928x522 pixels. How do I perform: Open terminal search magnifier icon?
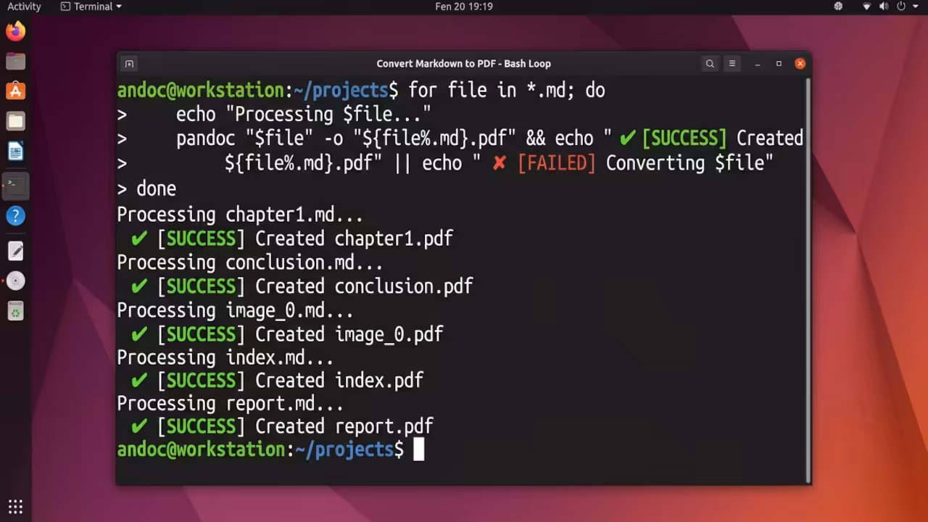point(710,64)
